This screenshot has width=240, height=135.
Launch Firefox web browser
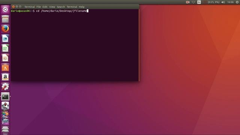pos(5,29)
